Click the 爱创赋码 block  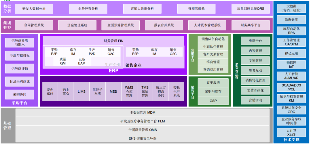pos(50,91)
